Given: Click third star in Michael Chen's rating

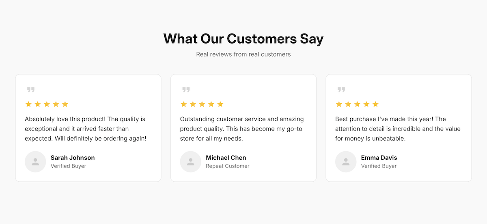Looking at the screenshot, I should [202, 104].
